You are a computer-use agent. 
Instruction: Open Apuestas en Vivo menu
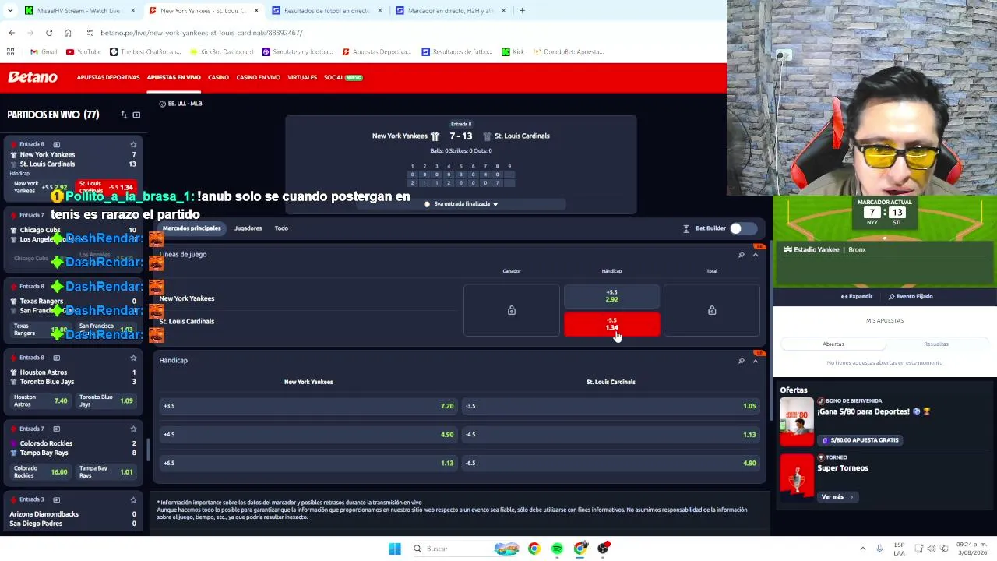pyautogui.click(x=174, y=77)
